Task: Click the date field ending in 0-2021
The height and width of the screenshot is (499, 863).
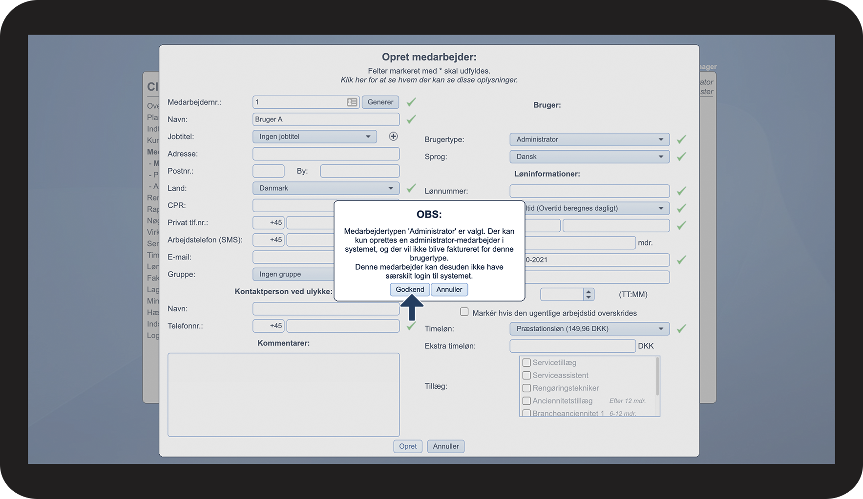Action: [x=597, y=260]
